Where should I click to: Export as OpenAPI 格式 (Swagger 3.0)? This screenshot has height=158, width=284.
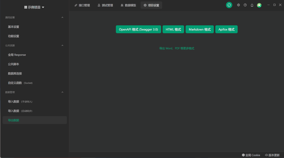coord(138,29)
